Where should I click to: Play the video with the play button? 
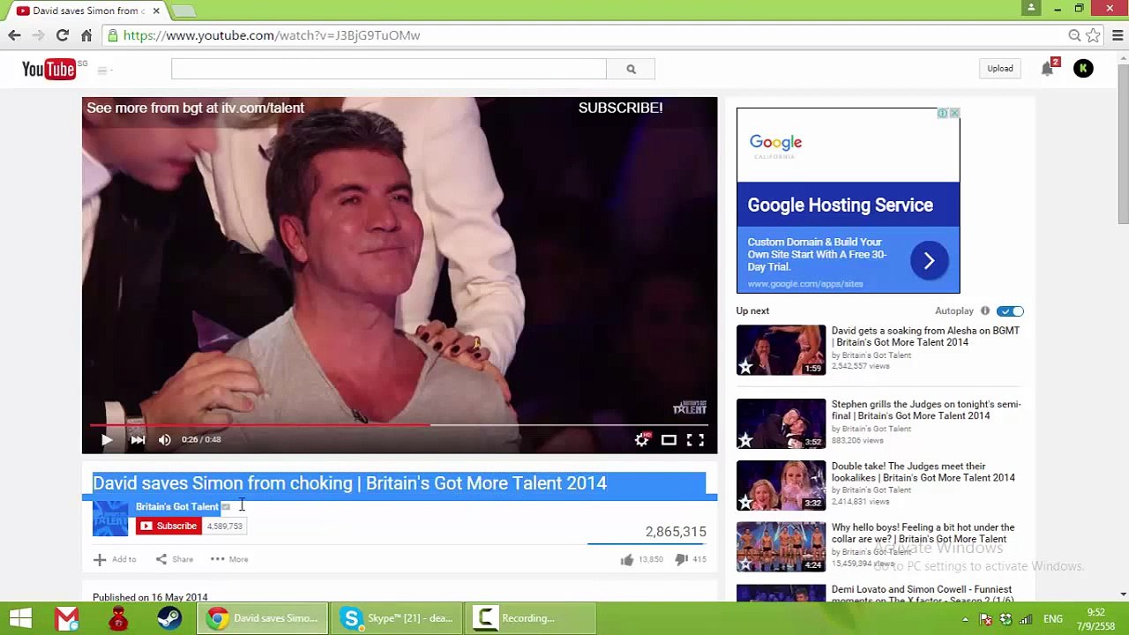pyautogui.click(x=107, y=439)
